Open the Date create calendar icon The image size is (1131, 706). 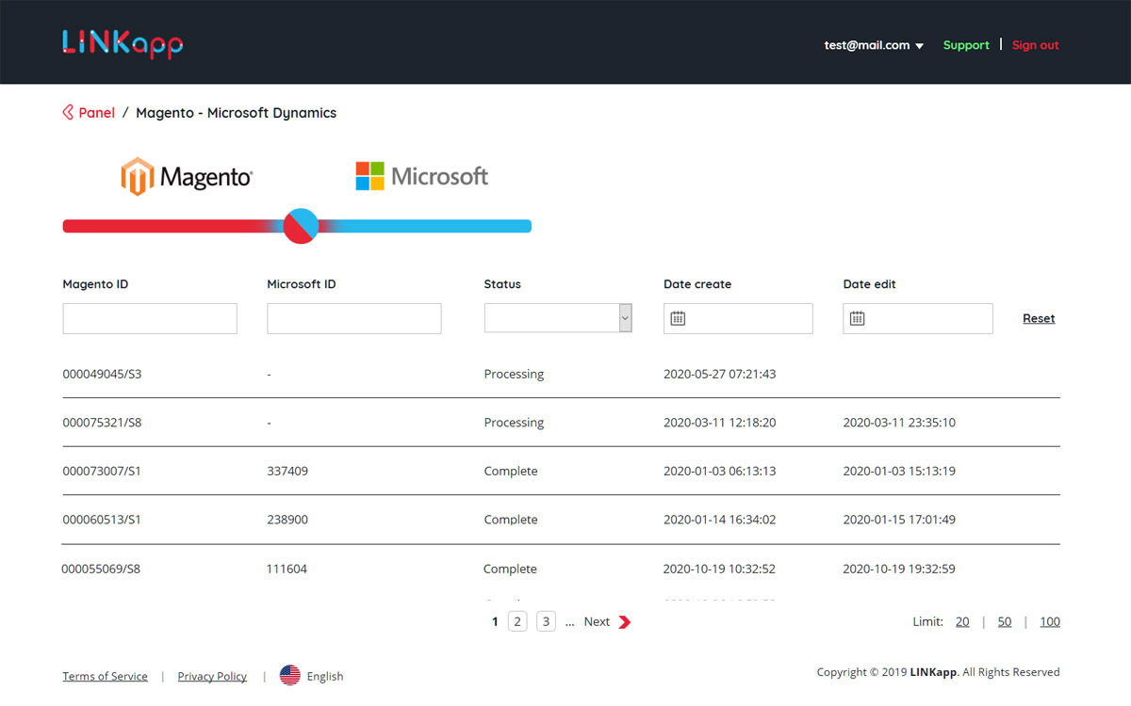pos(678,318)
